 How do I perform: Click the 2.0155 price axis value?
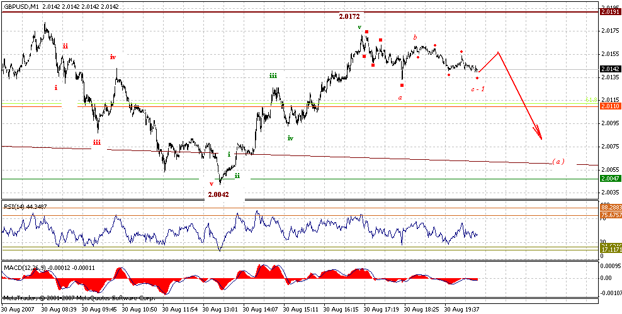(x=609, y=54)
